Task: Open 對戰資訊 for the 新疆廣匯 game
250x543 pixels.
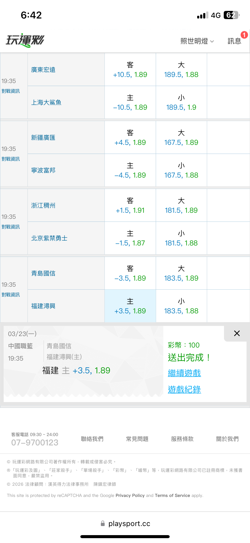Action: [x=11, y=159]
